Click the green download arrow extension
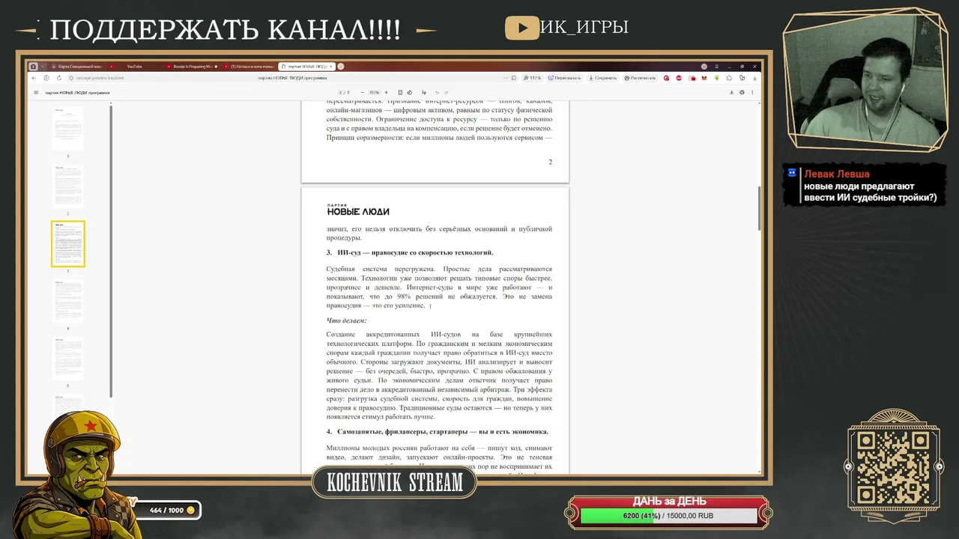This screenshot has height=539, width=959. (x=716, y=78)
